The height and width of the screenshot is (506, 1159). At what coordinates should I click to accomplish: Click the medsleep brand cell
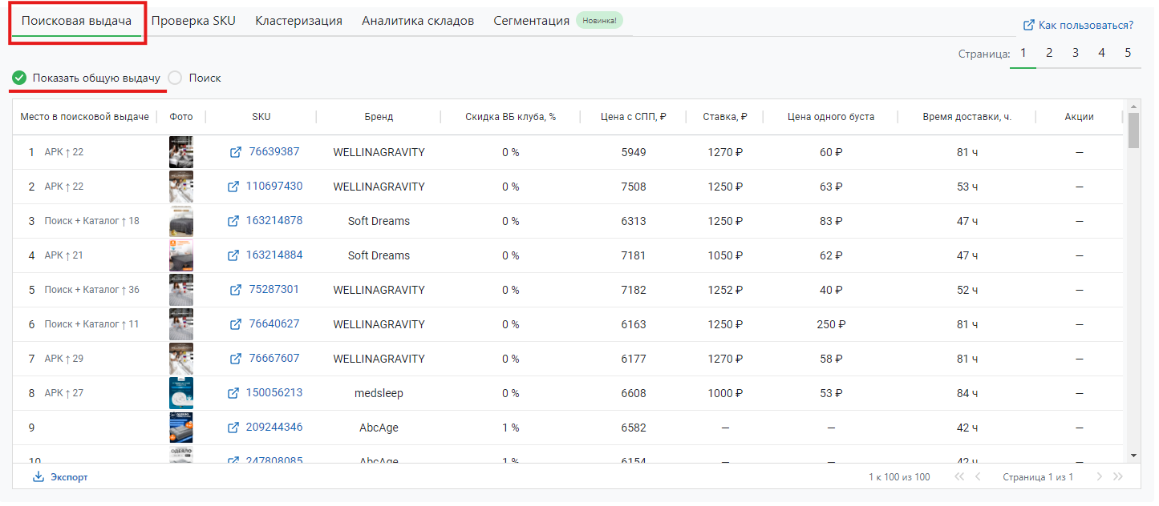379,393
